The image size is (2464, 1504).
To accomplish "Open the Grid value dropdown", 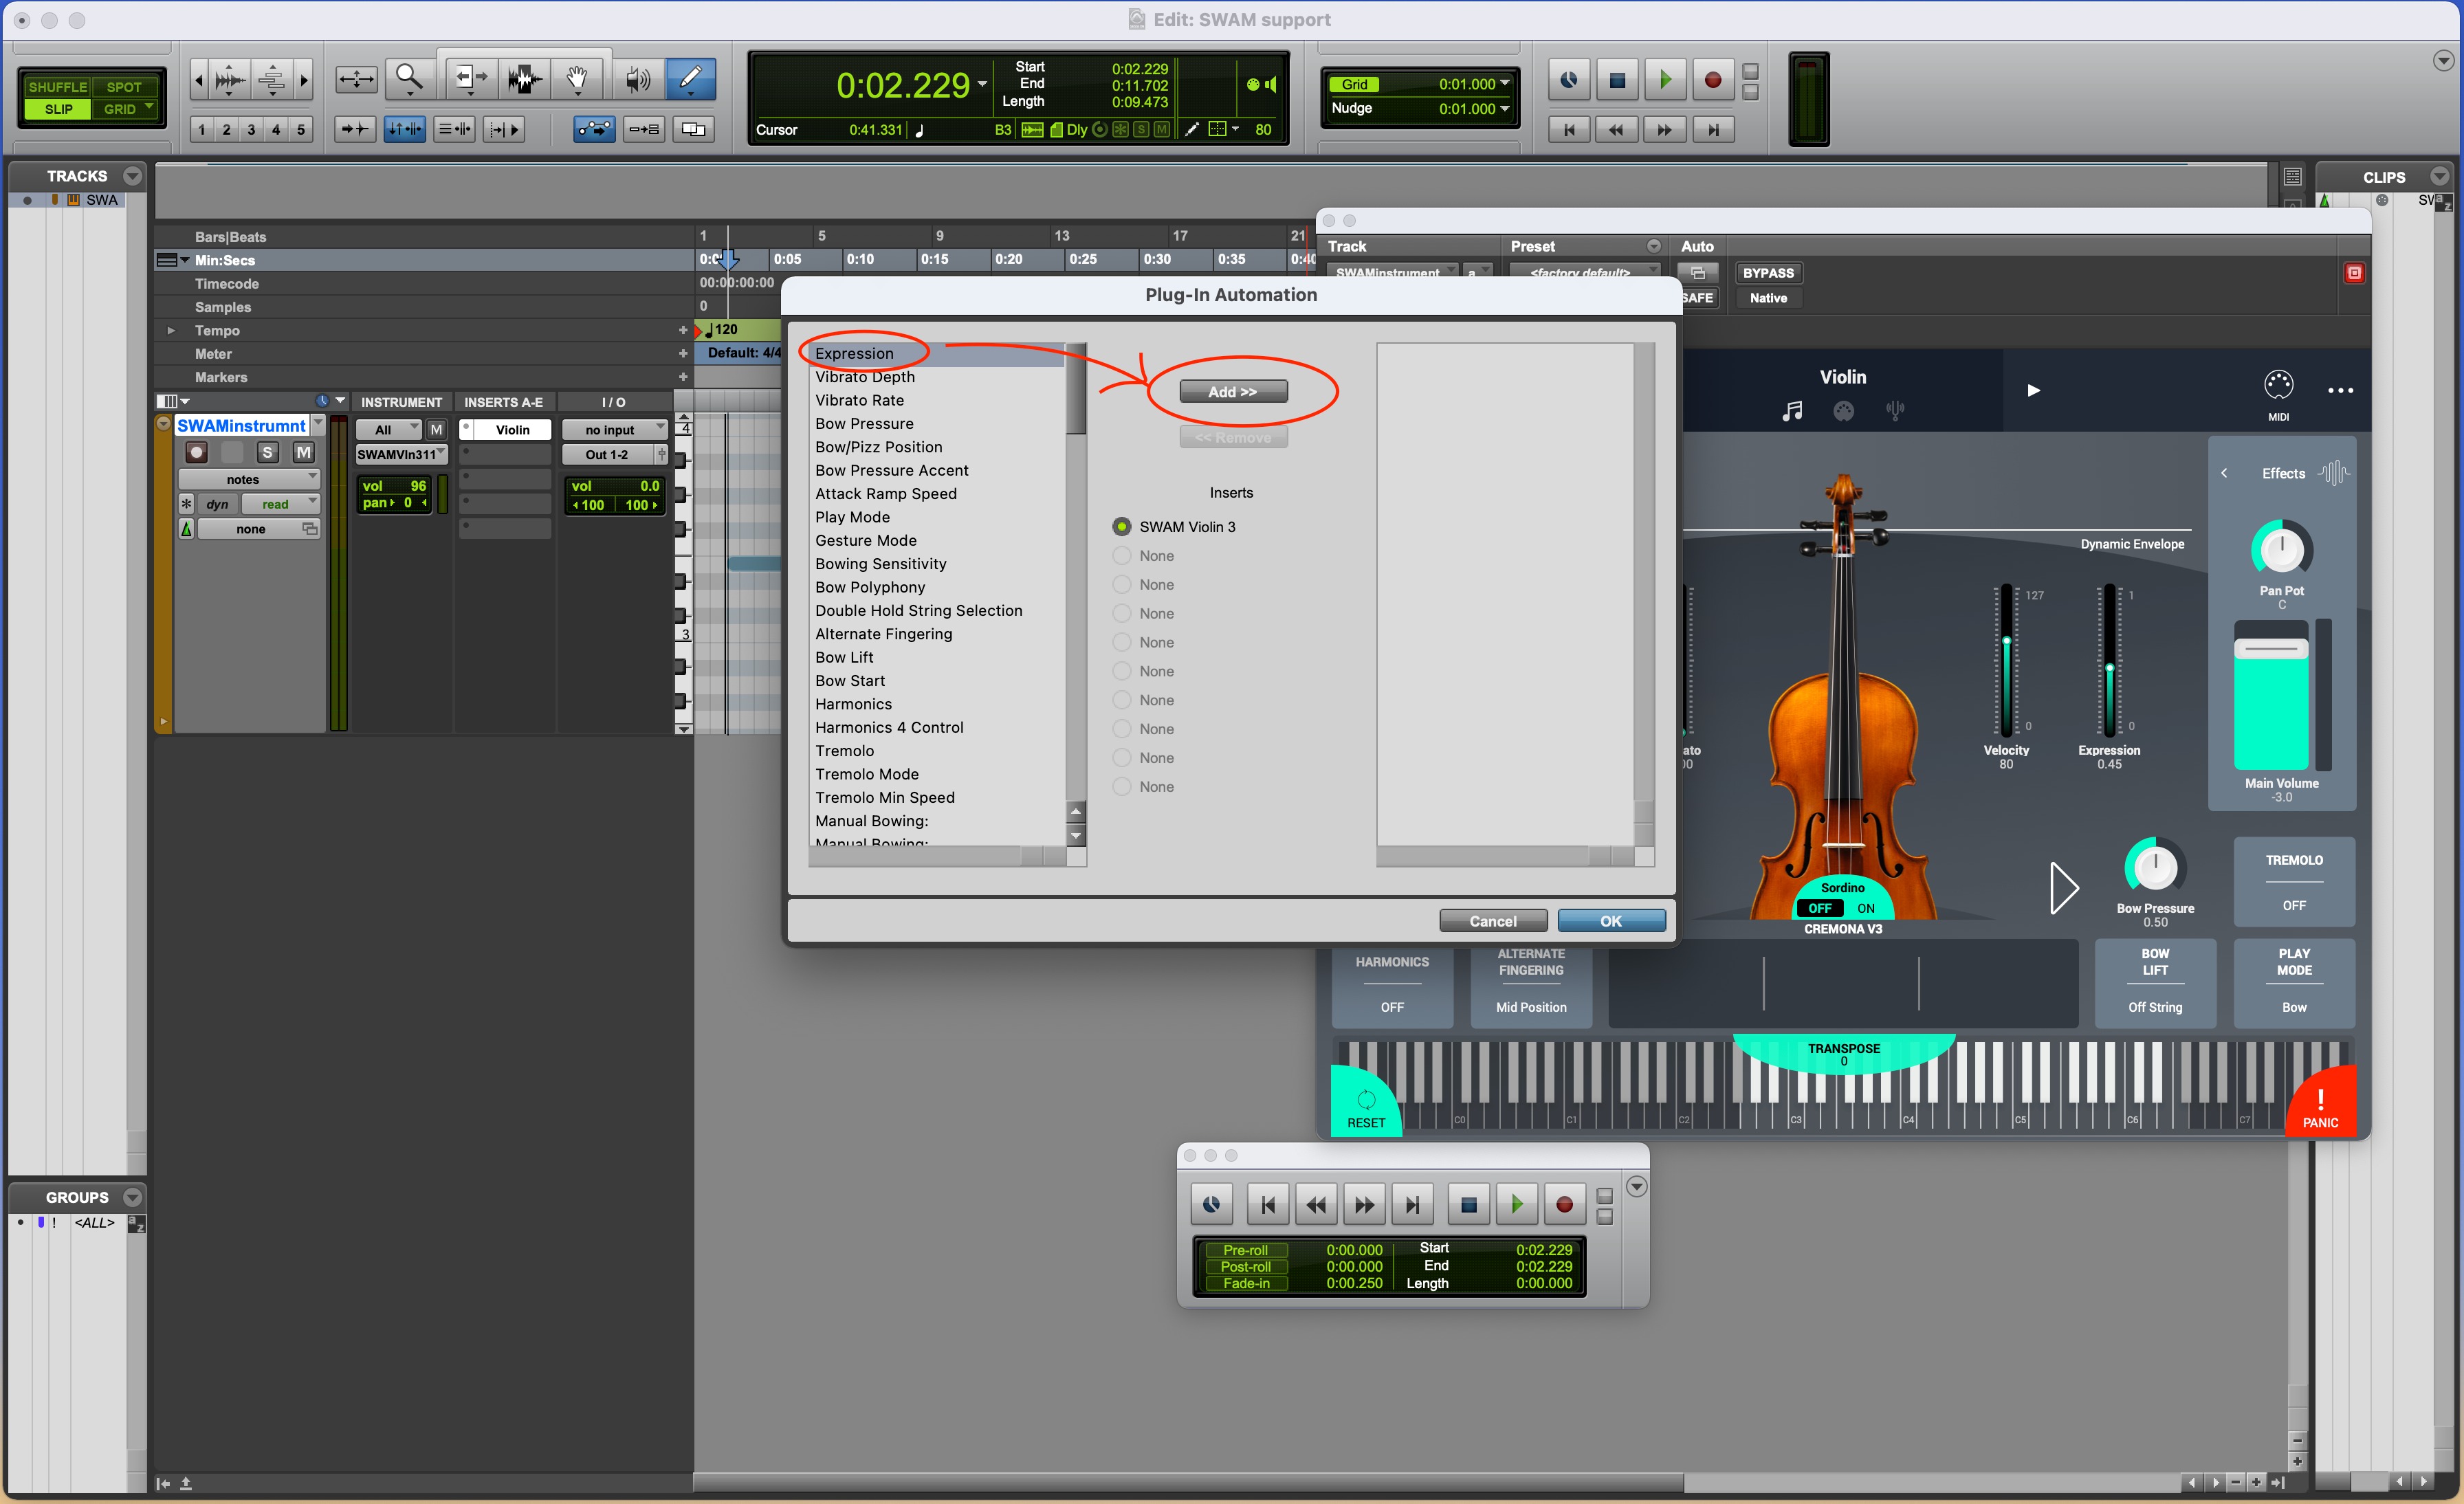I will (x=1504, y=84).
